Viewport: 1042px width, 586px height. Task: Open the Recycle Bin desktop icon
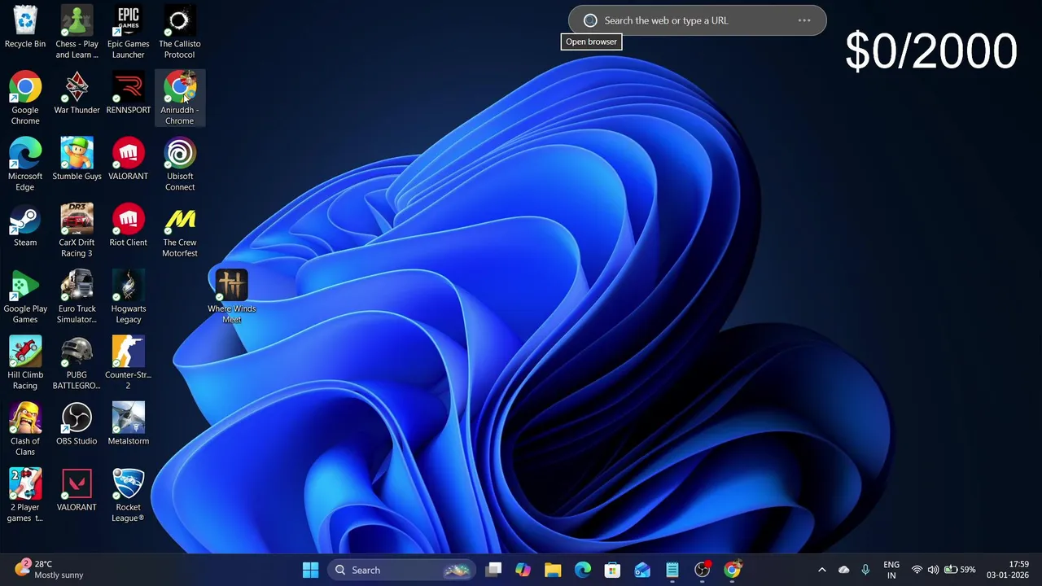coord(25,28)
